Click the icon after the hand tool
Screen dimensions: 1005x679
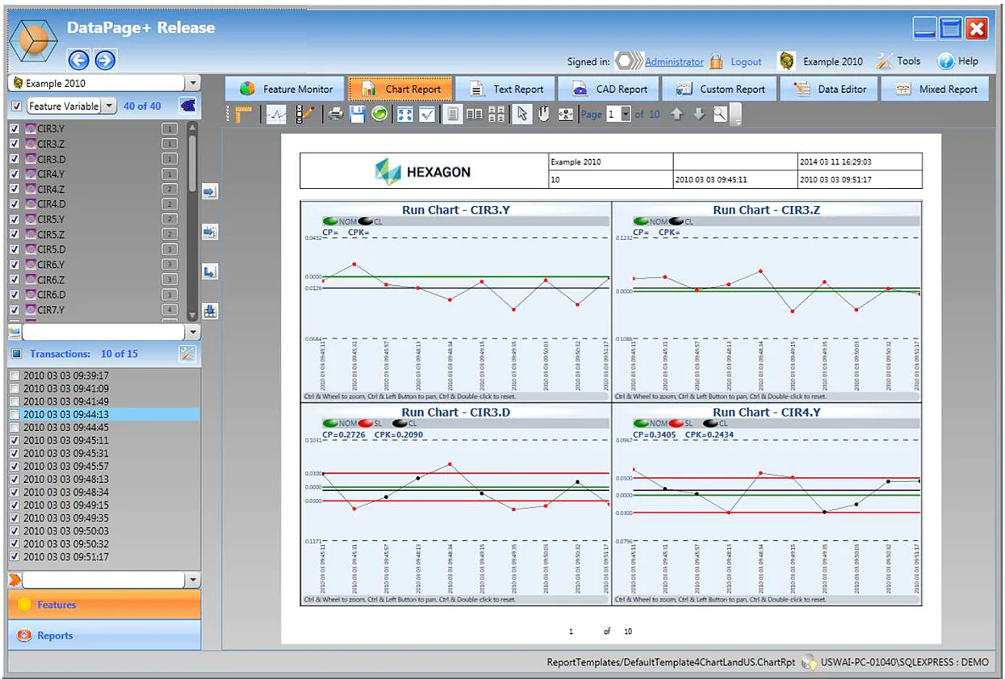tap(566, 114)
